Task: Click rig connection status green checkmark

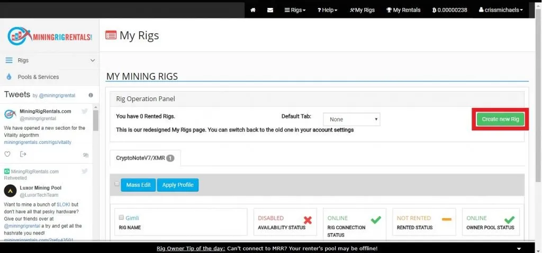Action: [376, 220]
